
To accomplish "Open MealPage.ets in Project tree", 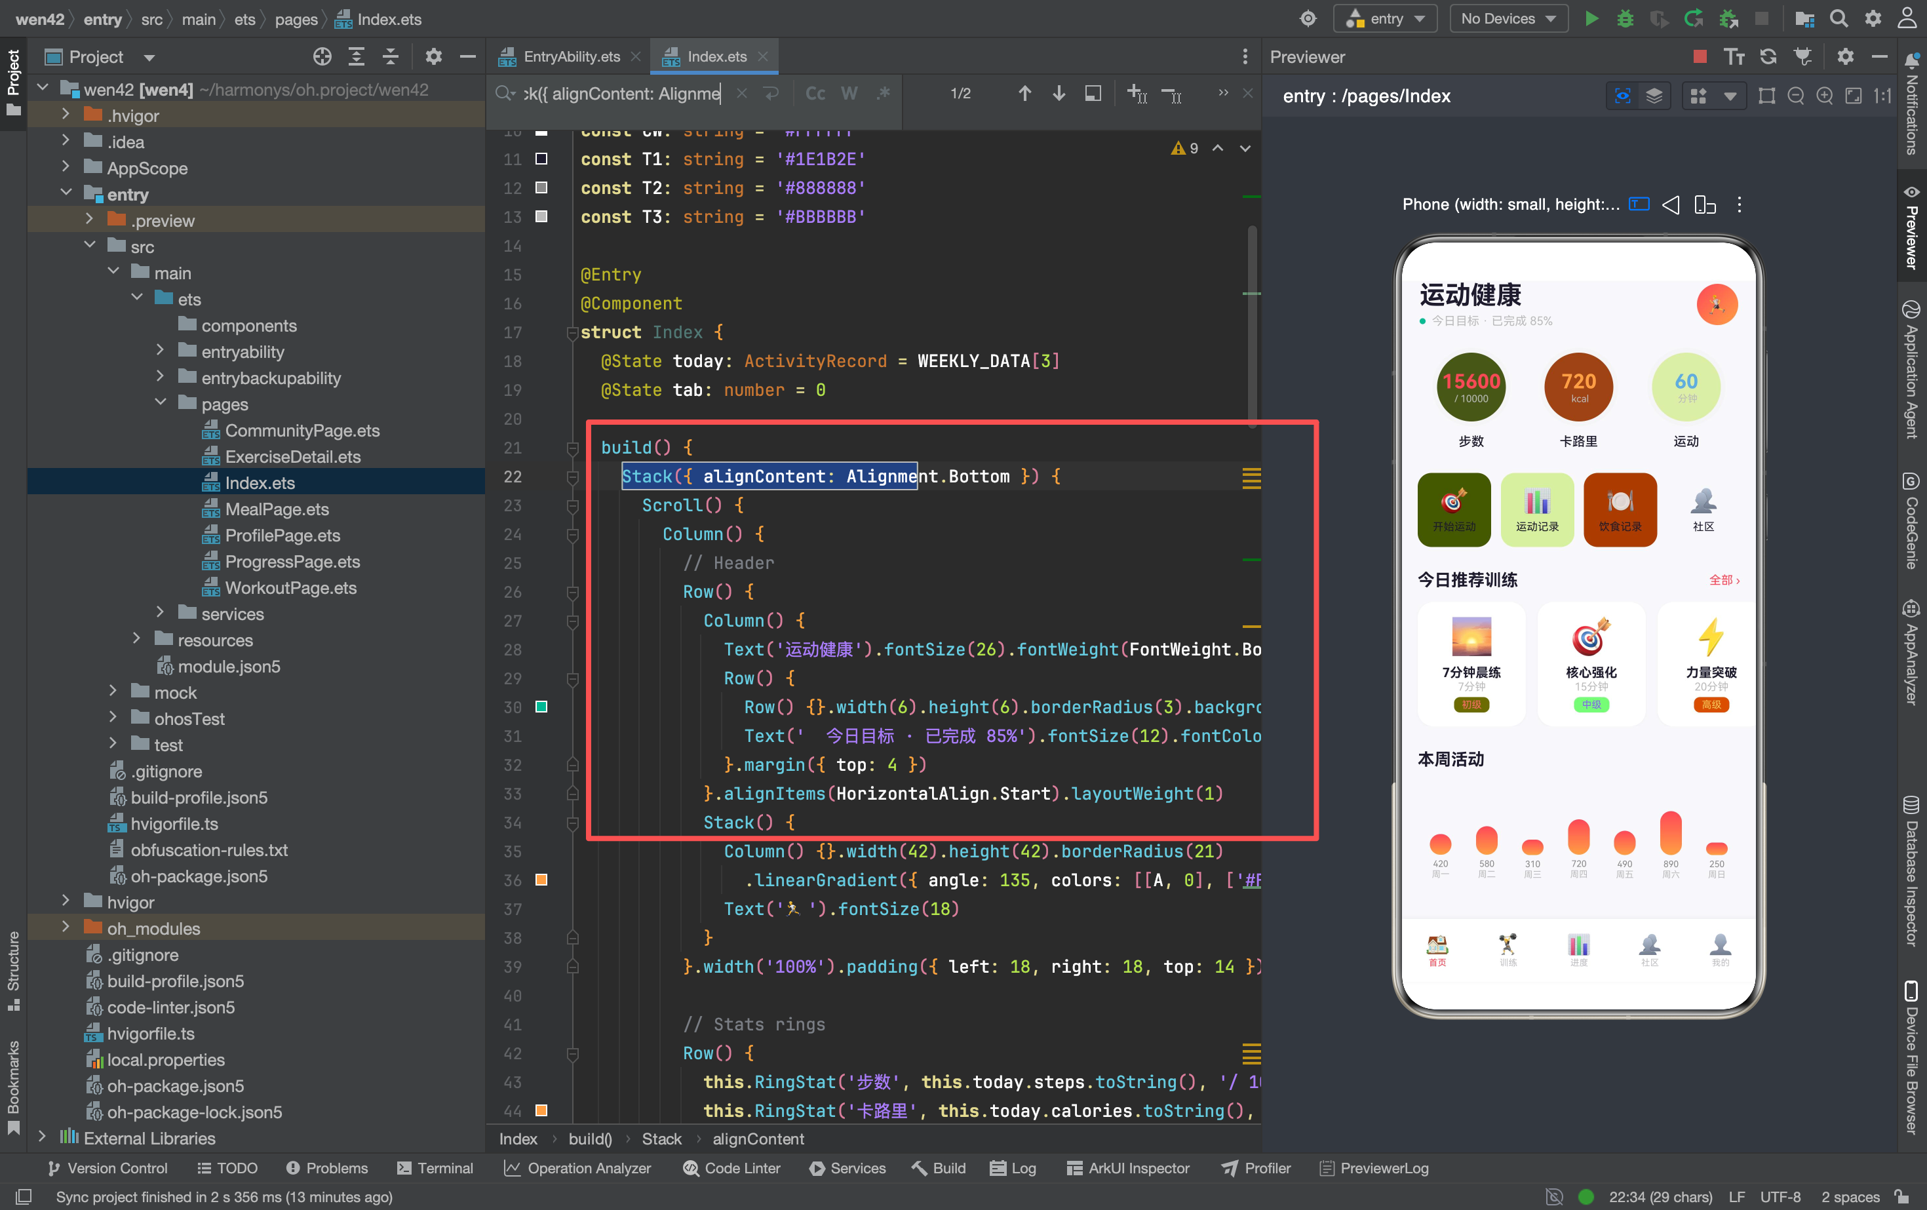I will [277, 509].
